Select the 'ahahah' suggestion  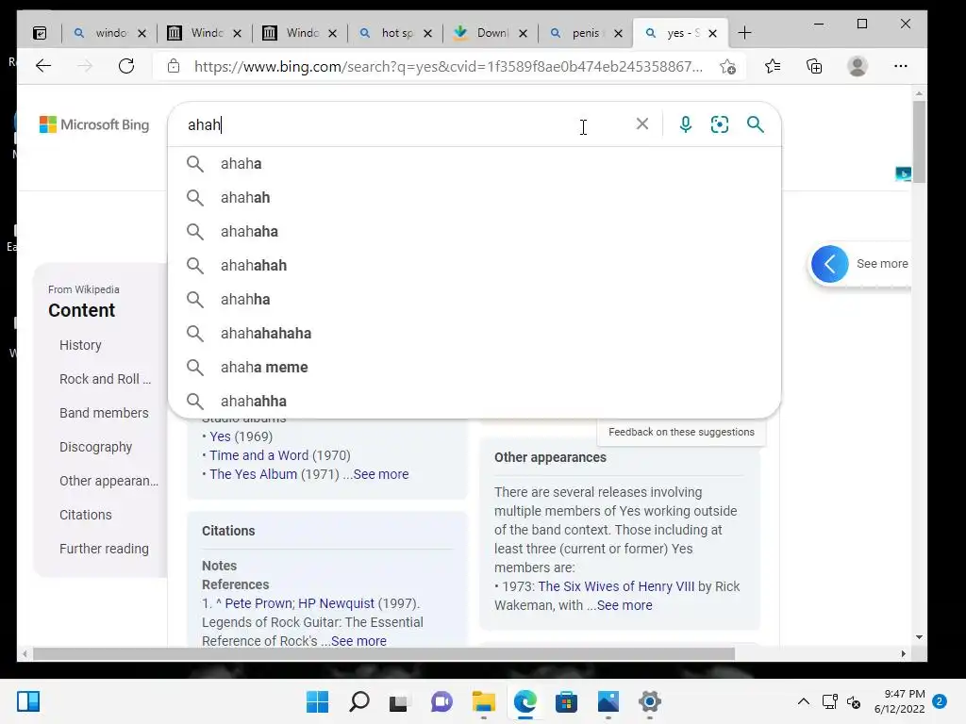(x=475, y=198)
